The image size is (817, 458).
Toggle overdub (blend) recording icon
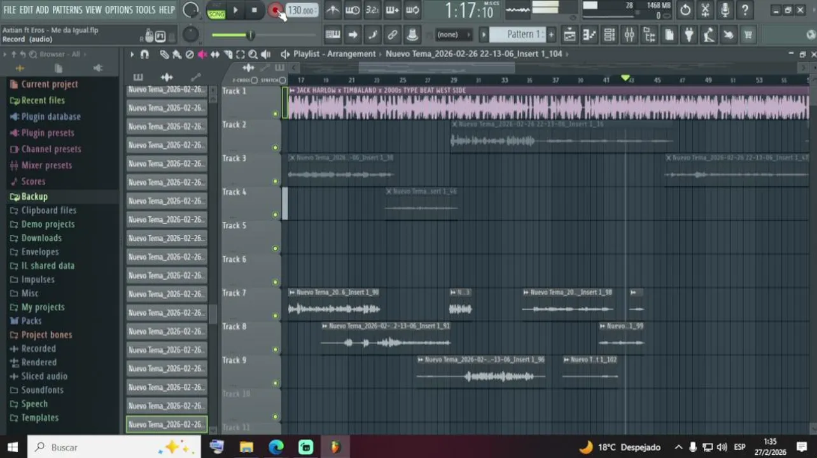click(392, 10)
